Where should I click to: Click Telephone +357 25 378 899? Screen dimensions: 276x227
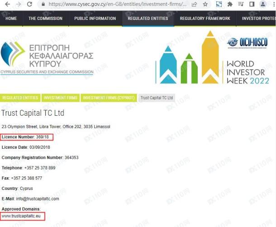[x=29, y=168]
